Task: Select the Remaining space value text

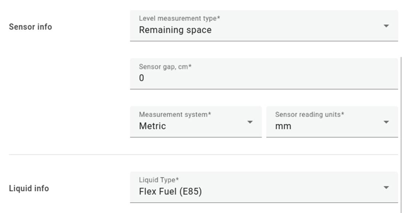Action: pyautogui.click(x=175, y=30)
